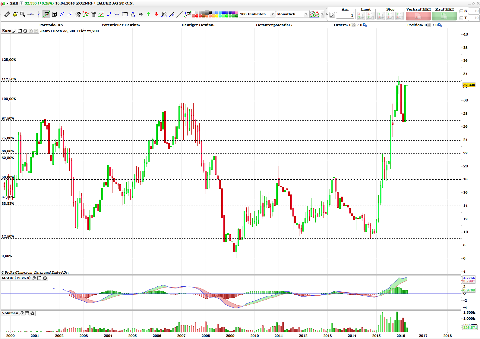
Task: Enable the S stop checkbox
Action: pos(461,11)
